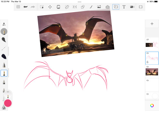Open the main menu list icon
The width and height of the screenshot is (159, 119).
click(x=18, y=7)
